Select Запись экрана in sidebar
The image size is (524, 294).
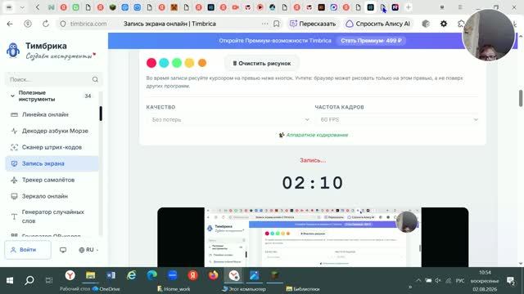[x=52, y=163]
